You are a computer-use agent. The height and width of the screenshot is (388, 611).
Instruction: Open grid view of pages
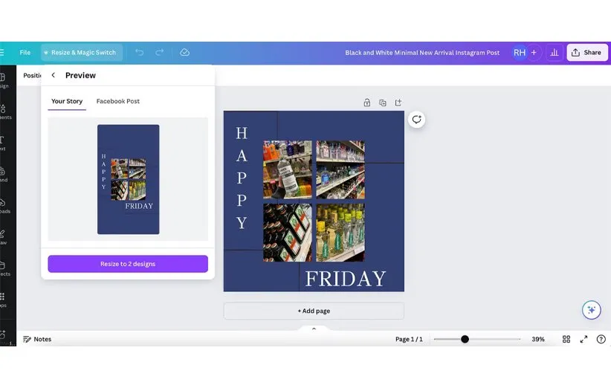(566, 339)
